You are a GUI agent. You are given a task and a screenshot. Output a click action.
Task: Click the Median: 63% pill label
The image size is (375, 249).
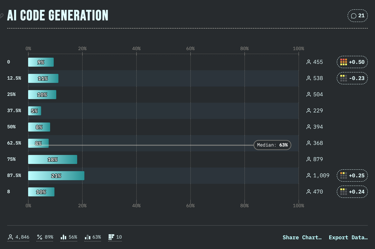(x=272, y=145)
